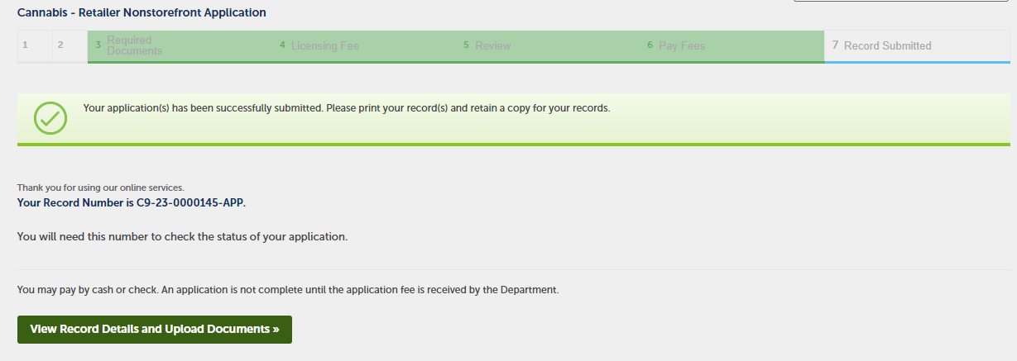Go to step 1 in progress bar

pos(26,45)
